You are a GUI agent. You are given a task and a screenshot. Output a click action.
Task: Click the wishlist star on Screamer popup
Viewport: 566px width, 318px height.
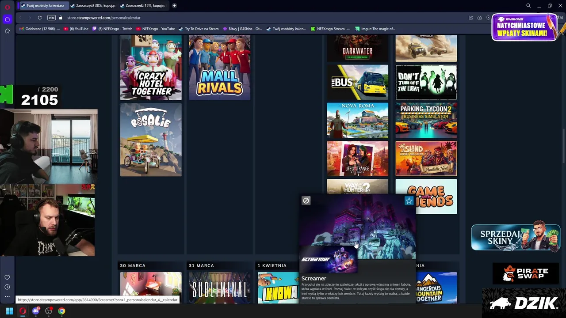pyautogui.click(x=409, y=201)
